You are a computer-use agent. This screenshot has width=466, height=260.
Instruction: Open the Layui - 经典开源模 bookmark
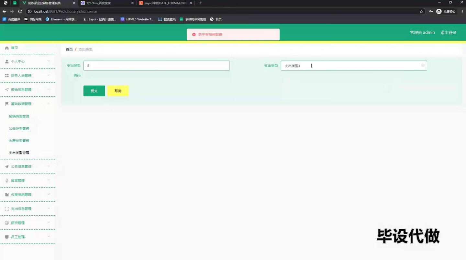[100, 19]
